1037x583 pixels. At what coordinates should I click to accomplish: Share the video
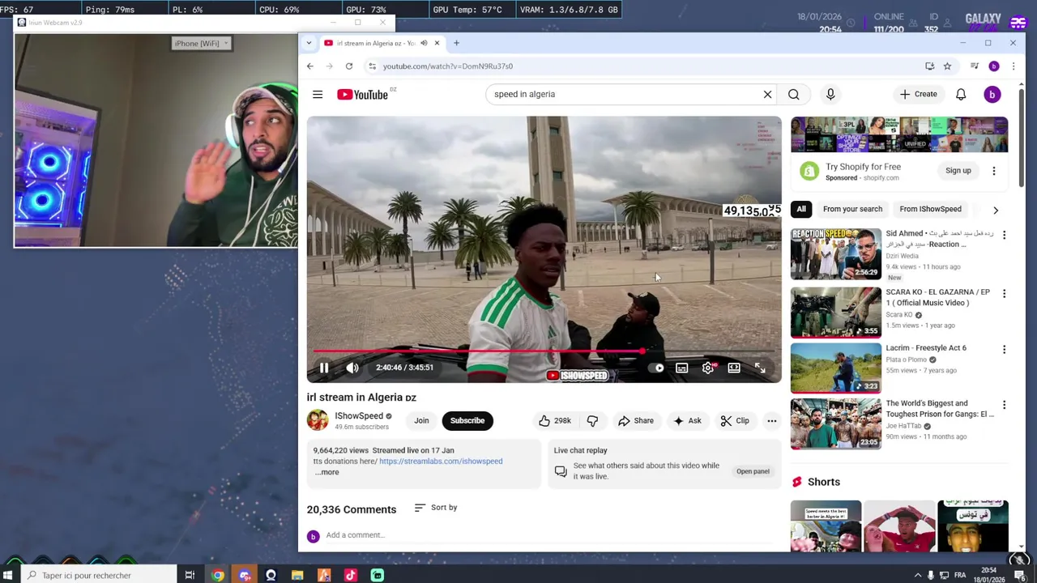pos(636,420)
